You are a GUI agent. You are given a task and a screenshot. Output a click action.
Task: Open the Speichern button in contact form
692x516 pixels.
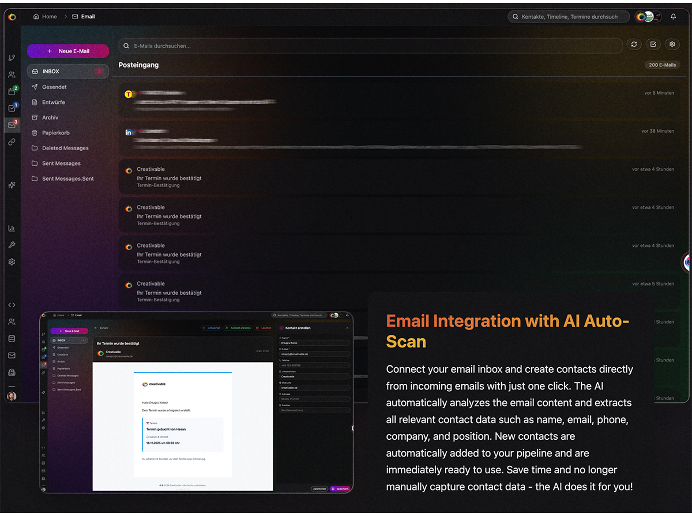341,488
